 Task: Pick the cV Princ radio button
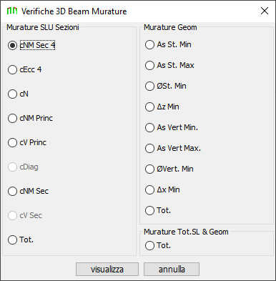tap(27, 142)
